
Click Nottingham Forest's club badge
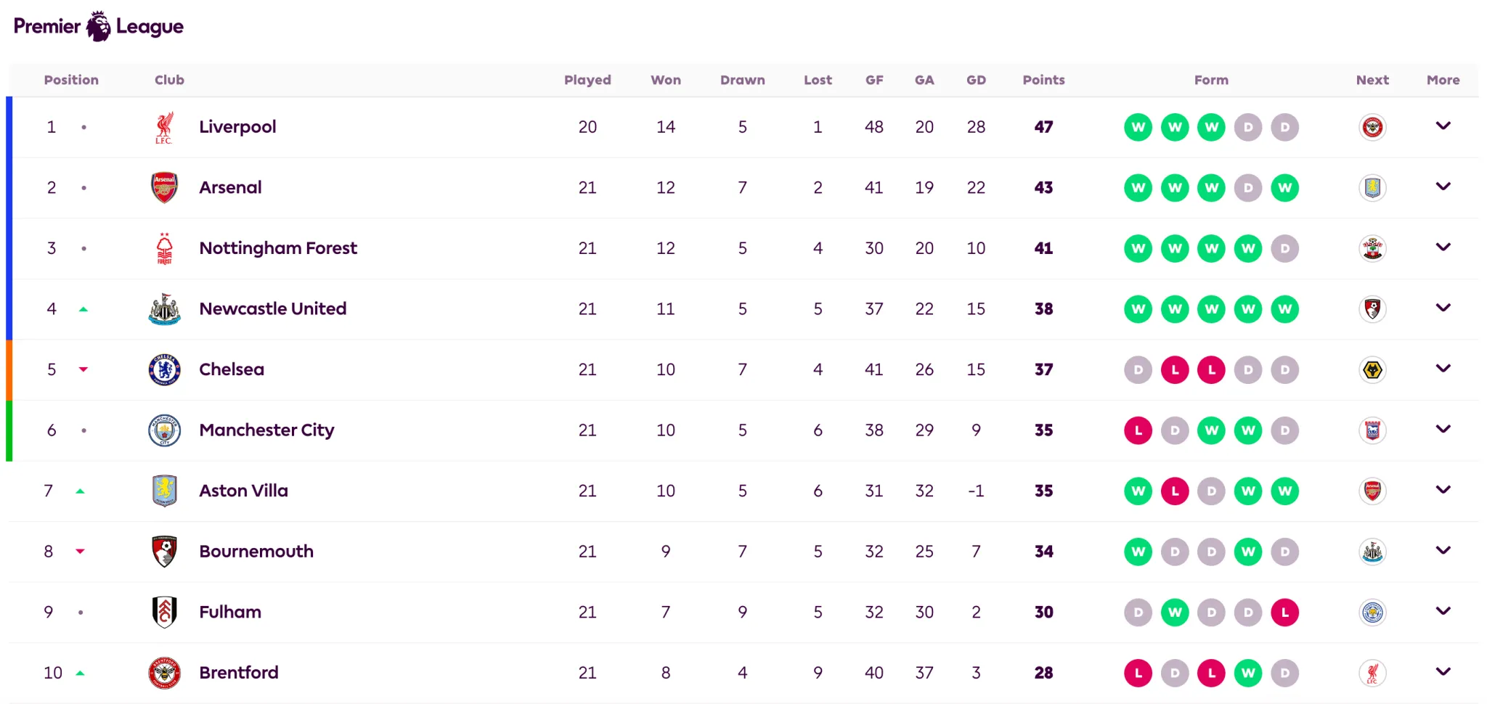tap(165, 248)
